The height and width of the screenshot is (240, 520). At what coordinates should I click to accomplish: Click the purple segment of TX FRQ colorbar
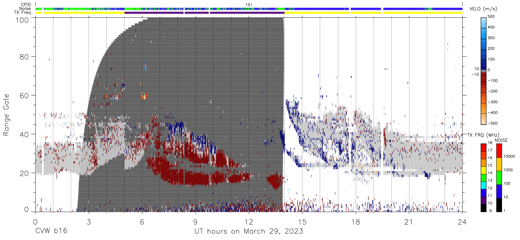(x=483, y=200)
